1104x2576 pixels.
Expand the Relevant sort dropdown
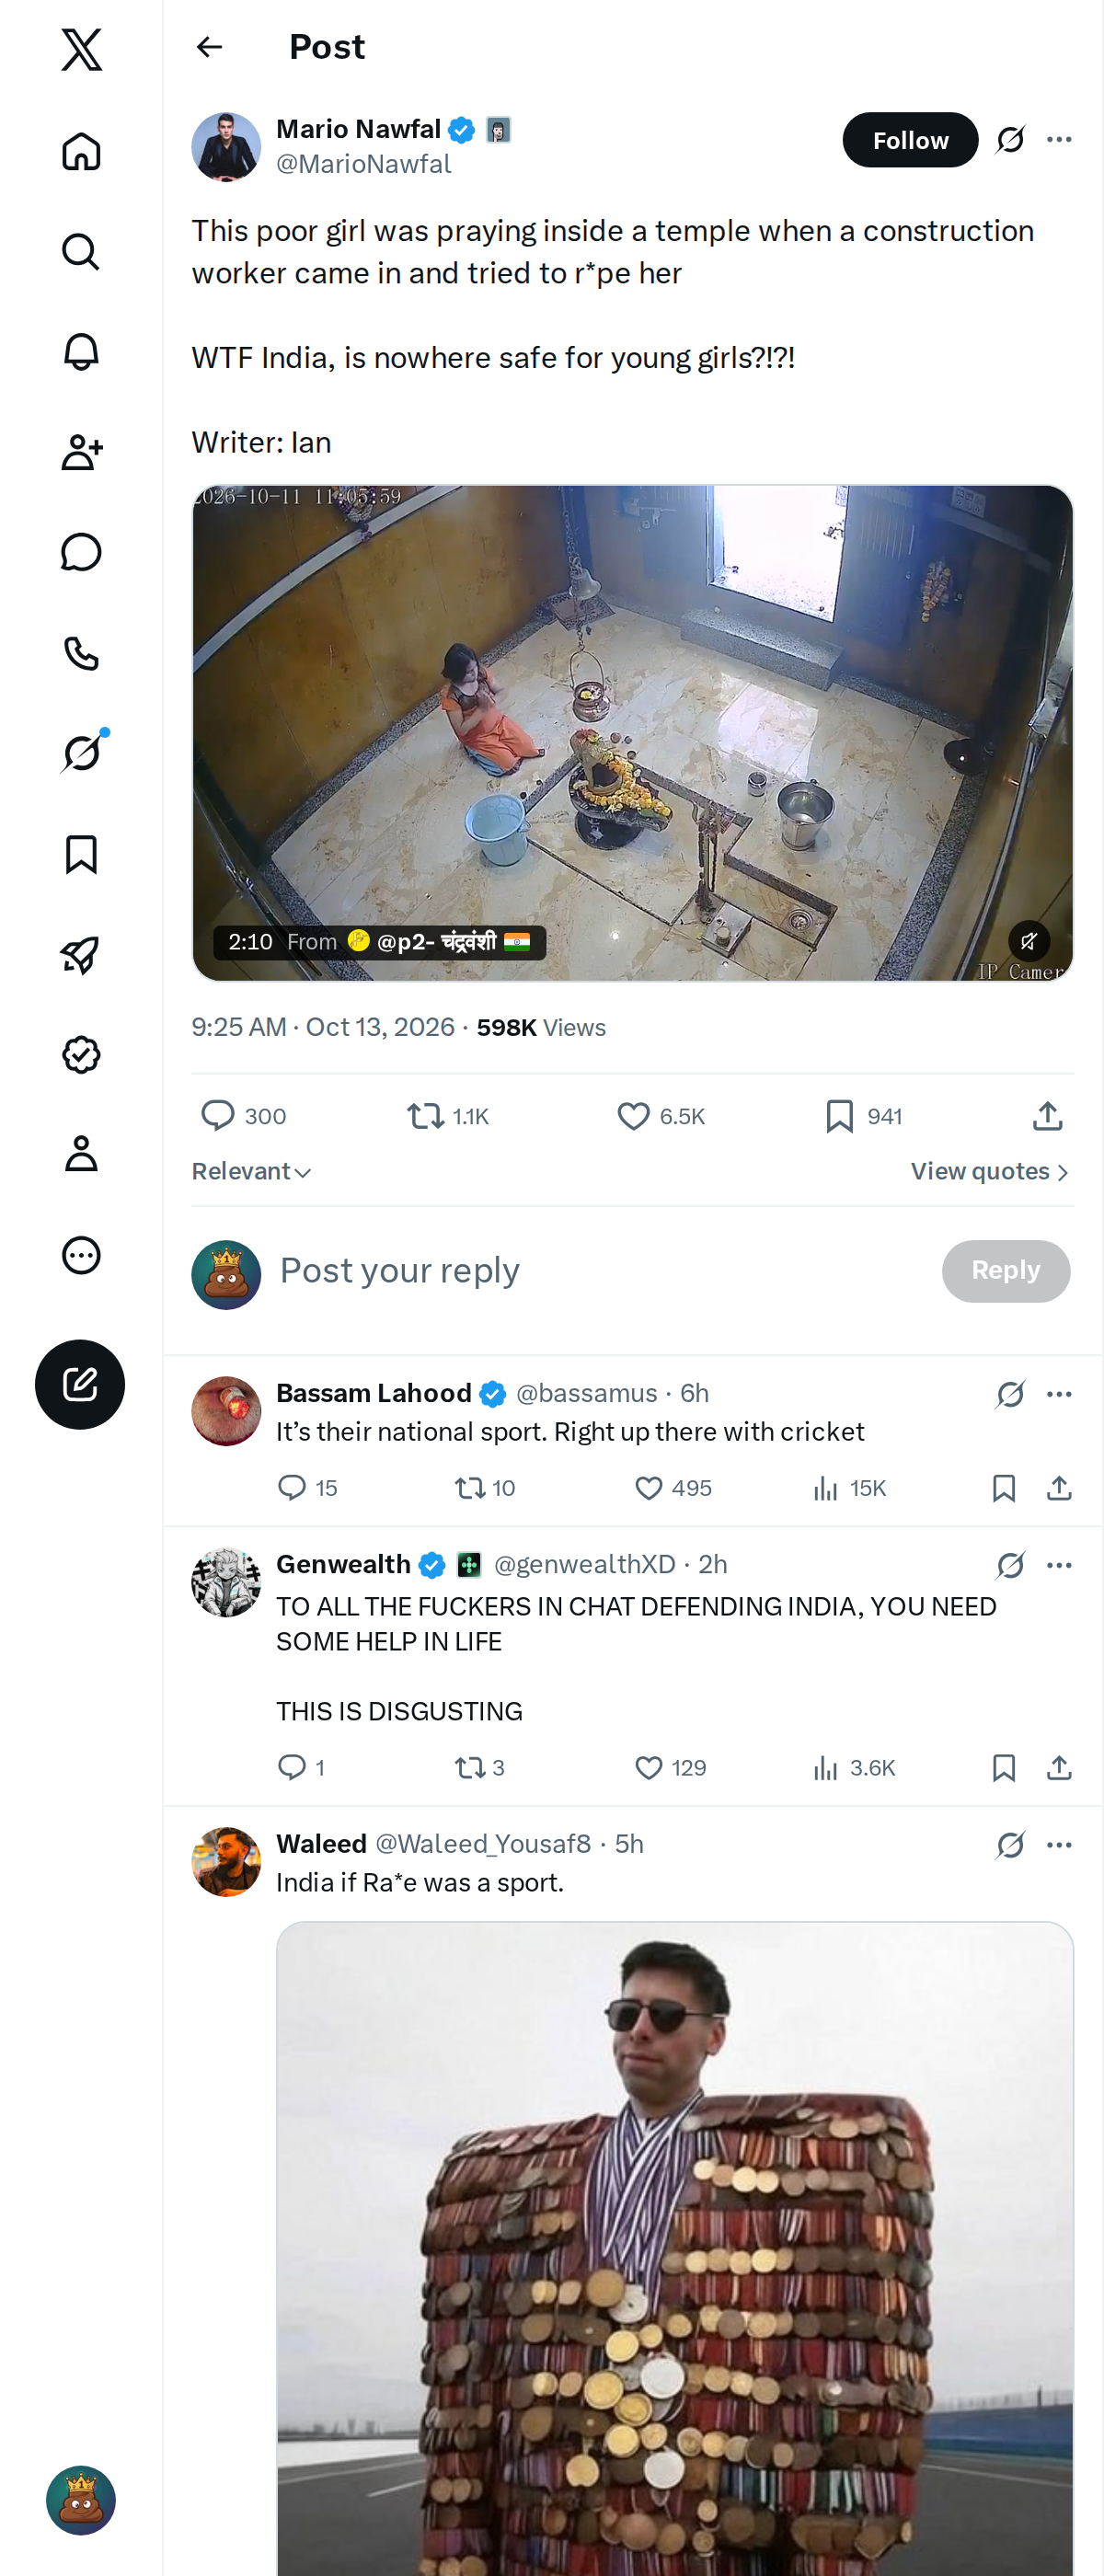pos(251,1171)
